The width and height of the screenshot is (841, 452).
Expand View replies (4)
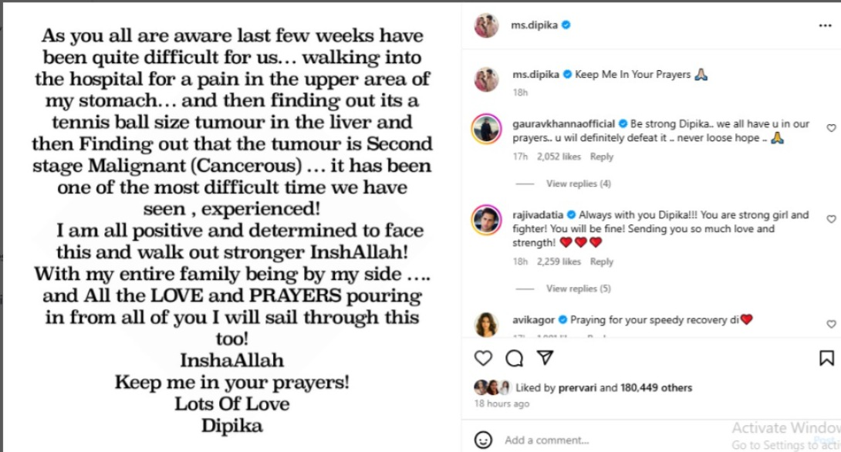coord(578,184)
